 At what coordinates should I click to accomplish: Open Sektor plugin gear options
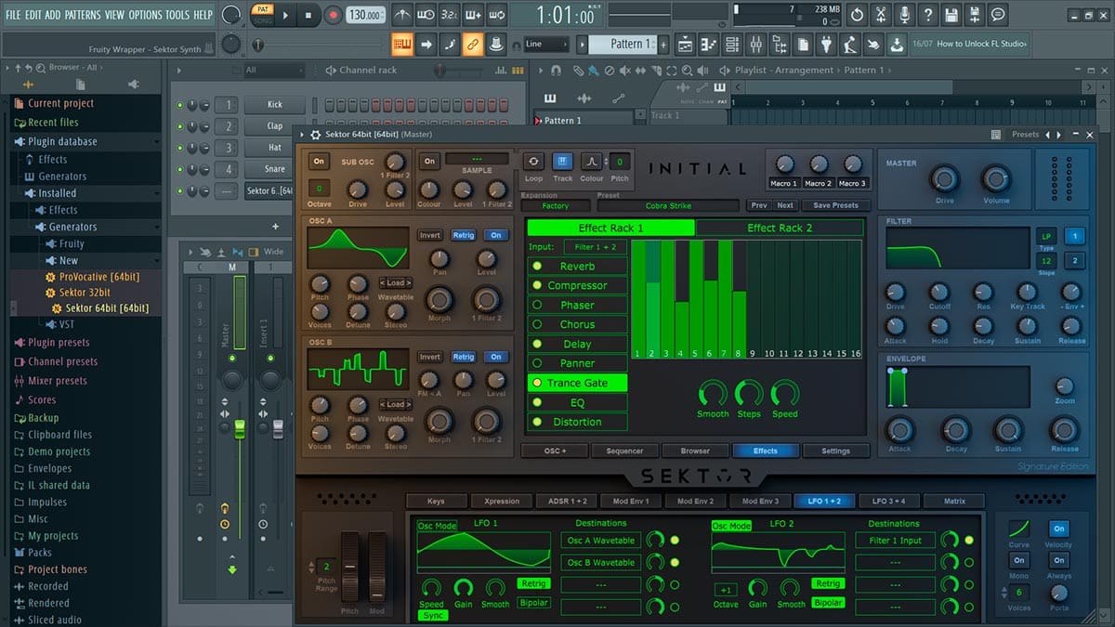[x=316, y=135]
